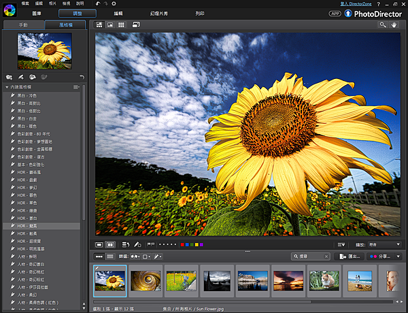Screen dimensions: 408x313
Task: Collapse the 內建風格檔 presets section
Action: click(6, 87)
